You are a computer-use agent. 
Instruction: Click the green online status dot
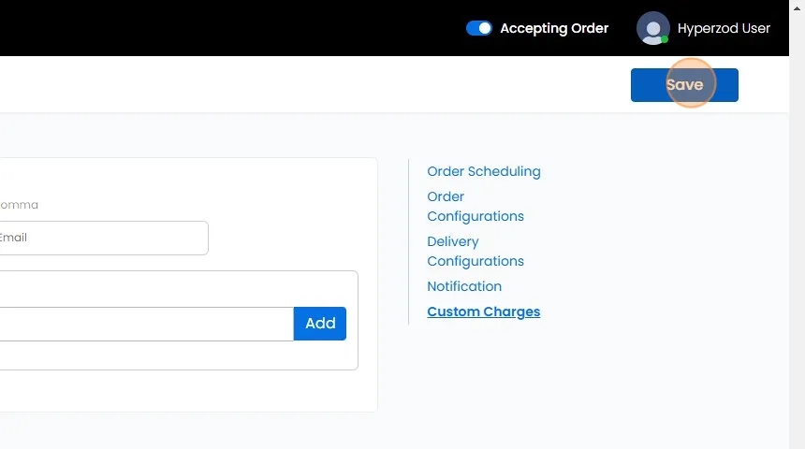(x=665, y=39)
